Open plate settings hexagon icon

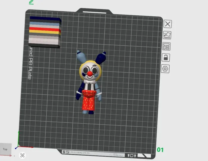pos(165,69)
